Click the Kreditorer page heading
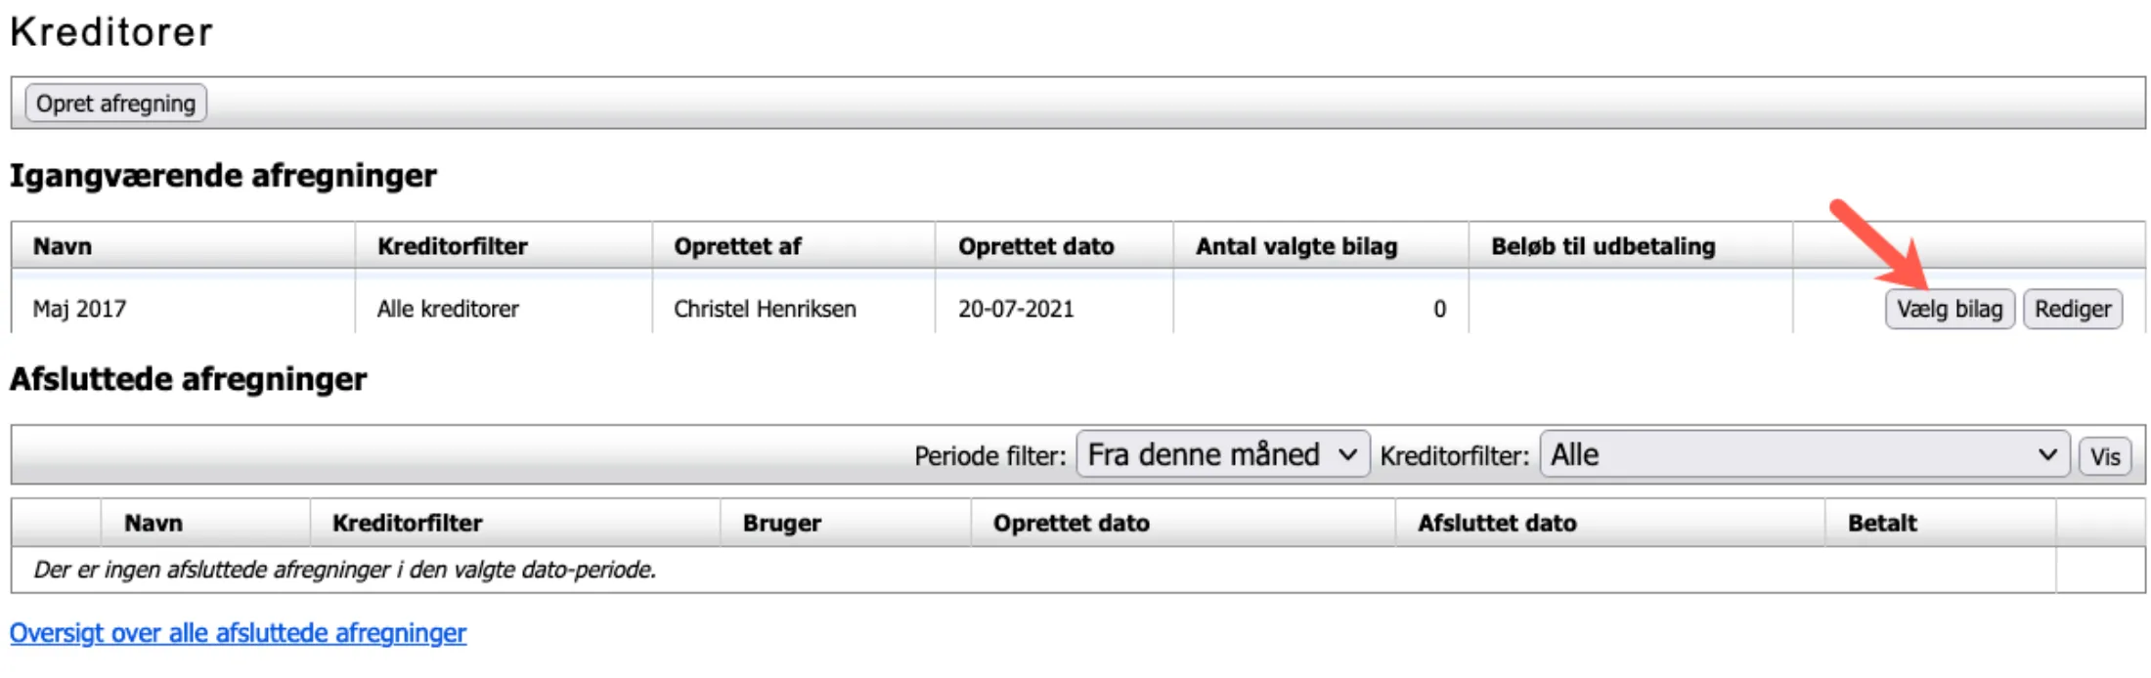Image resolution: width=2151 pixels, height=678 pixels. coord(110,30)
